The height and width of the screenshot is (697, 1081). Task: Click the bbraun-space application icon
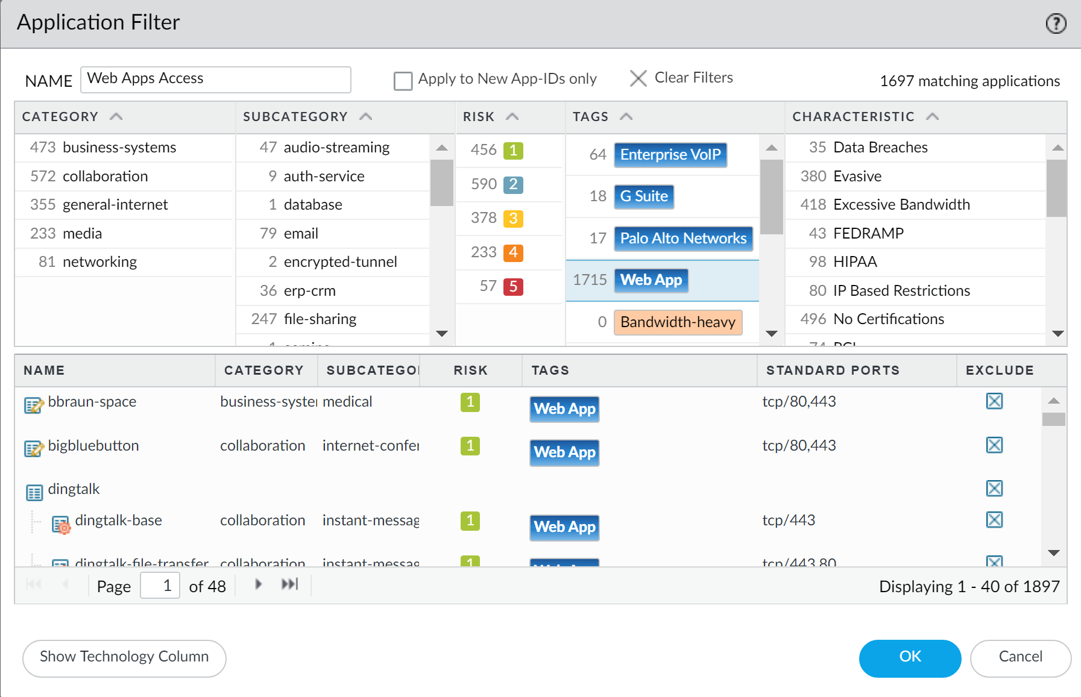[x=34, y=405]
